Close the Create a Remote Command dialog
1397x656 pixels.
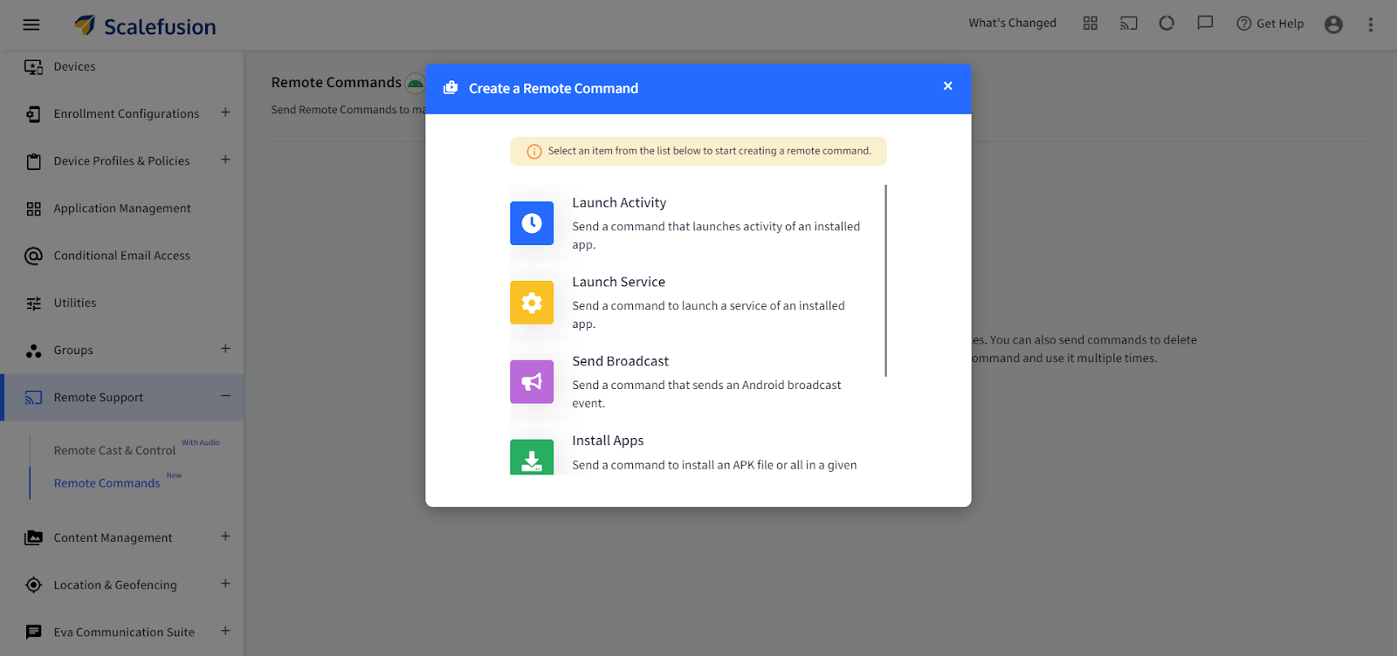(x=947, y=85)
